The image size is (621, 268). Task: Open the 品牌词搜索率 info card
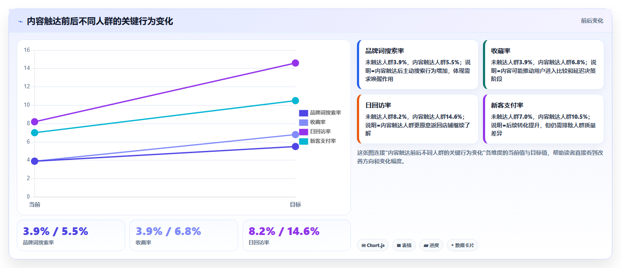click(418, 64)
